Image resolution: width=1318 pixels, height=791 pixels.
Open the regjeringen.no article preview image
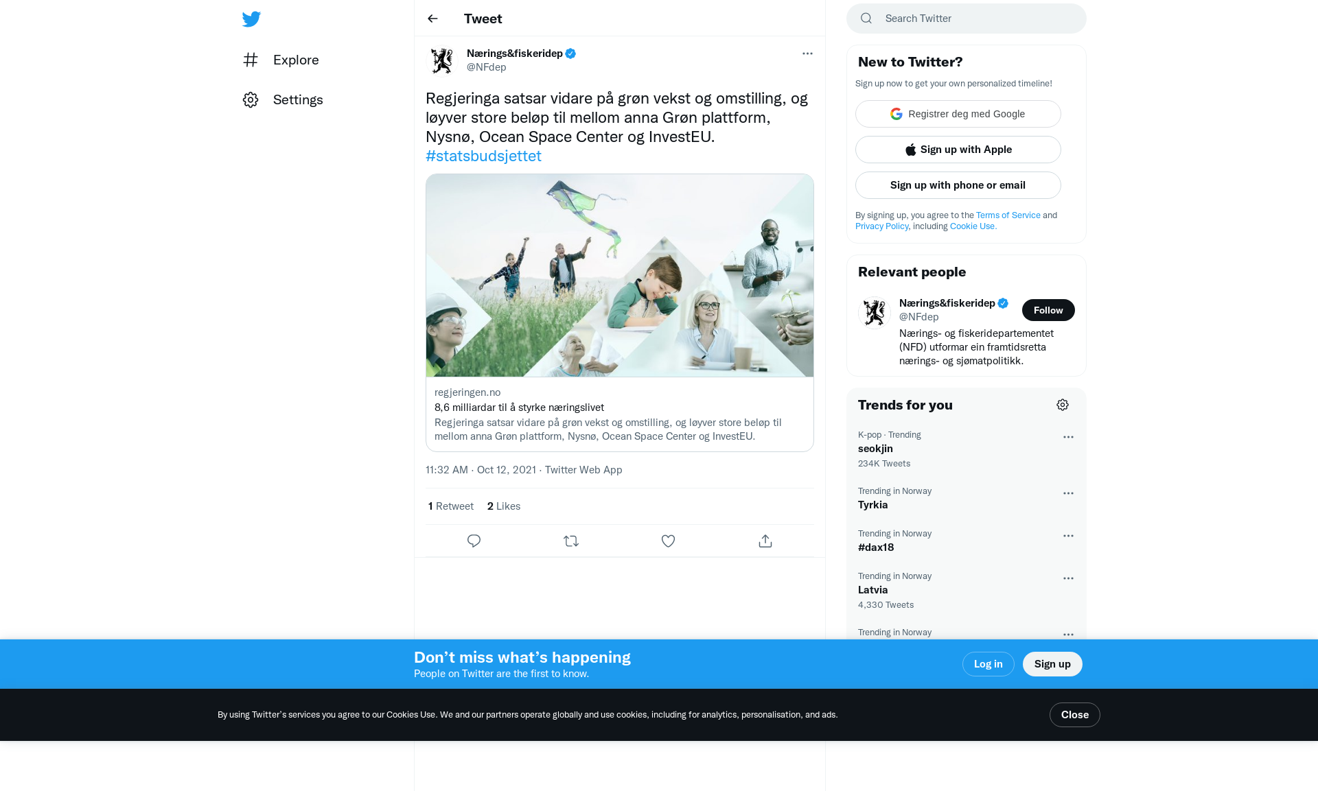(x=620, y=275)
